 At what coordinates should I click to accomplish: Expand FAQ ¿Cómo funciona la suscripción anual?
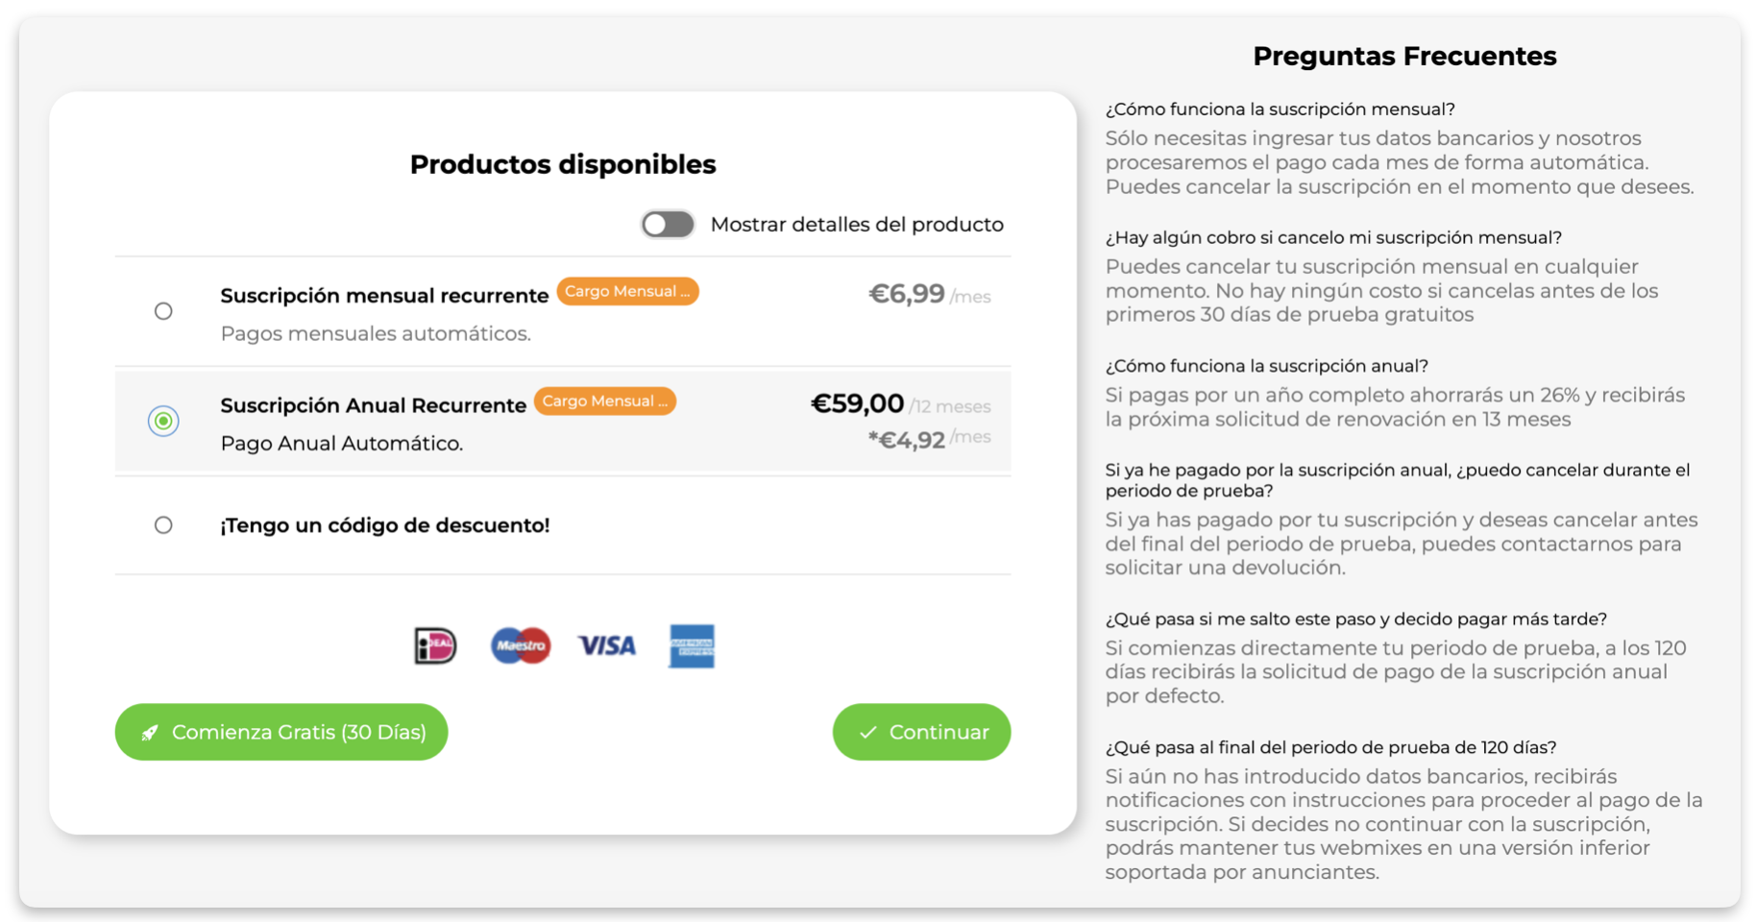tap(1266, 366)
